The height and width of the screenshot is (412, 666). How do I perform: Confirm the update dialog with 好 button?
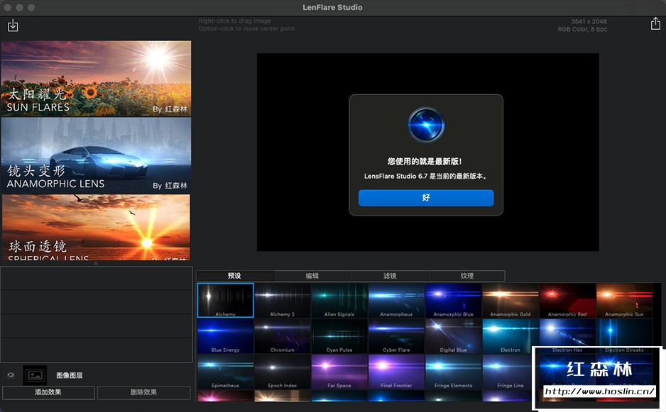coord(426,198)
